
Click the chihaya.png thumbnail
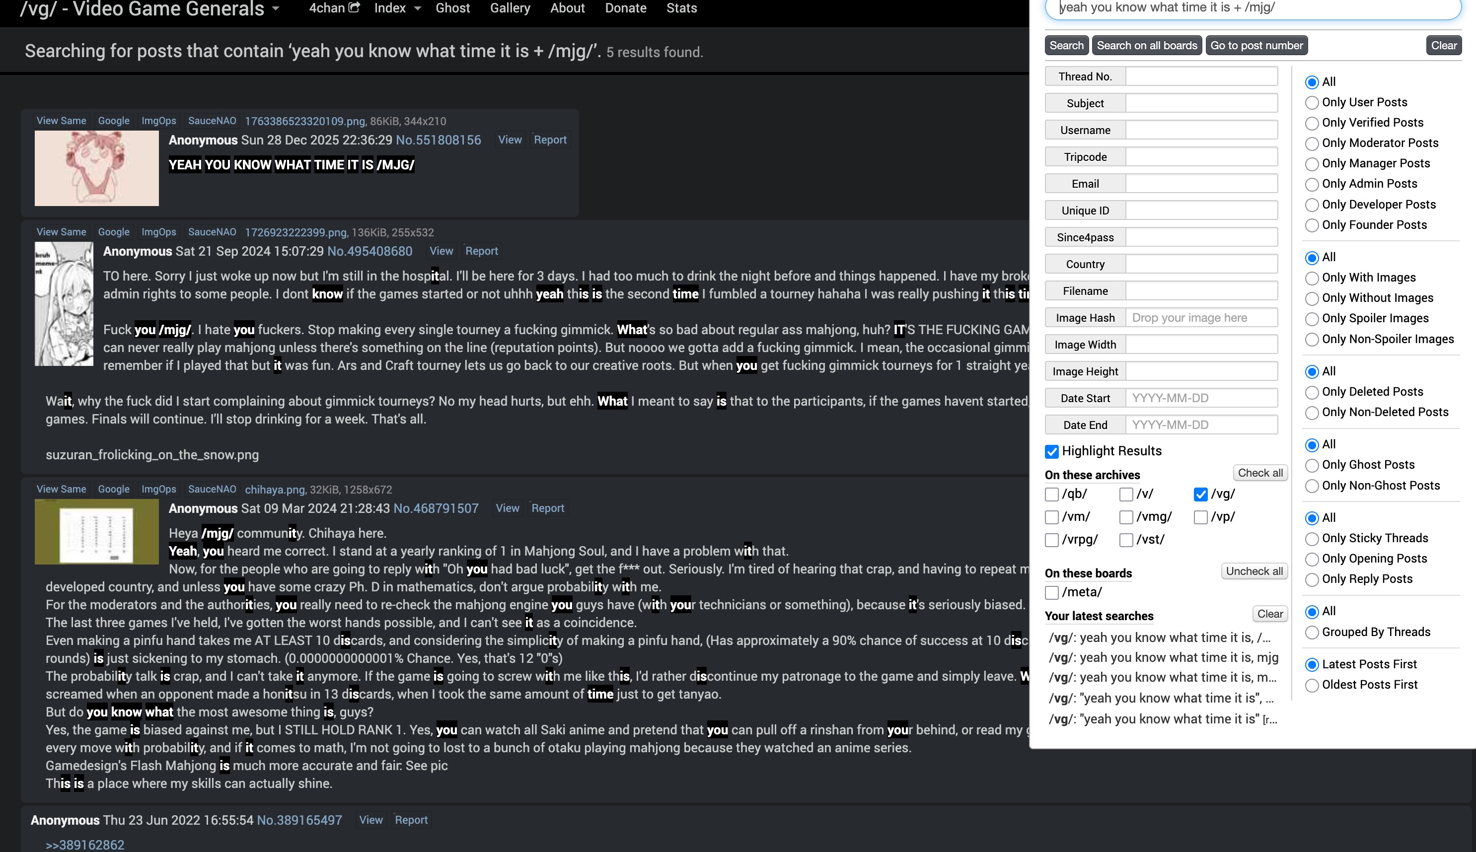(96, 531)
